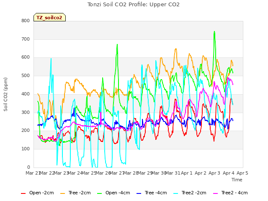Screen dimensions: 268x201
Task: Click the 0 y-axis tick label
Action: point(28,167)
